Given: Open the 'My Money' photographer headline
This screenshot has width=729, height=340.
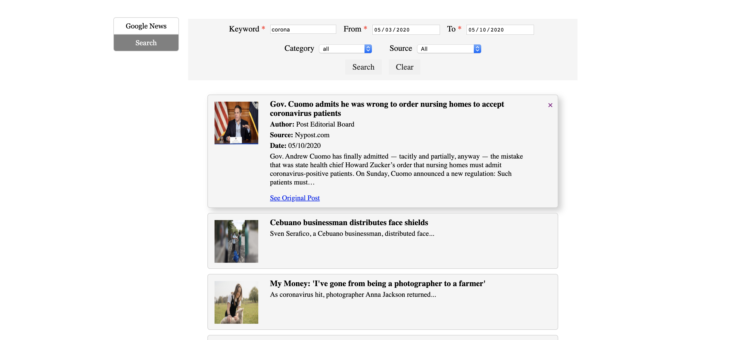Looking at the screenshot, I should coord(377,283).
